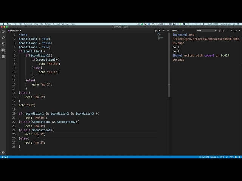Select the php01.php editor tab
The width and height of the screenshot is (242, 181).
[14, 31]
